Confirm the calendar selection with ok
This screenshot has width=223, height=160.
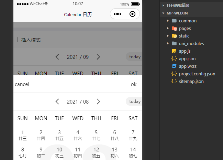(x=134, y=84)
